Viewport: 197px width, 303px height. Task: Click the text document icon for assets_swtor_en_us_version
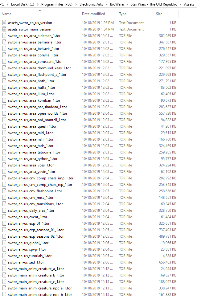point(4,23)
